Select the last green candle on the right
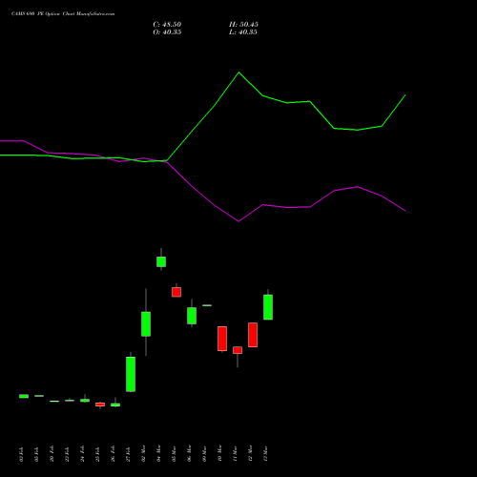The width and height of the screenshot is (477, 477). 268,307
